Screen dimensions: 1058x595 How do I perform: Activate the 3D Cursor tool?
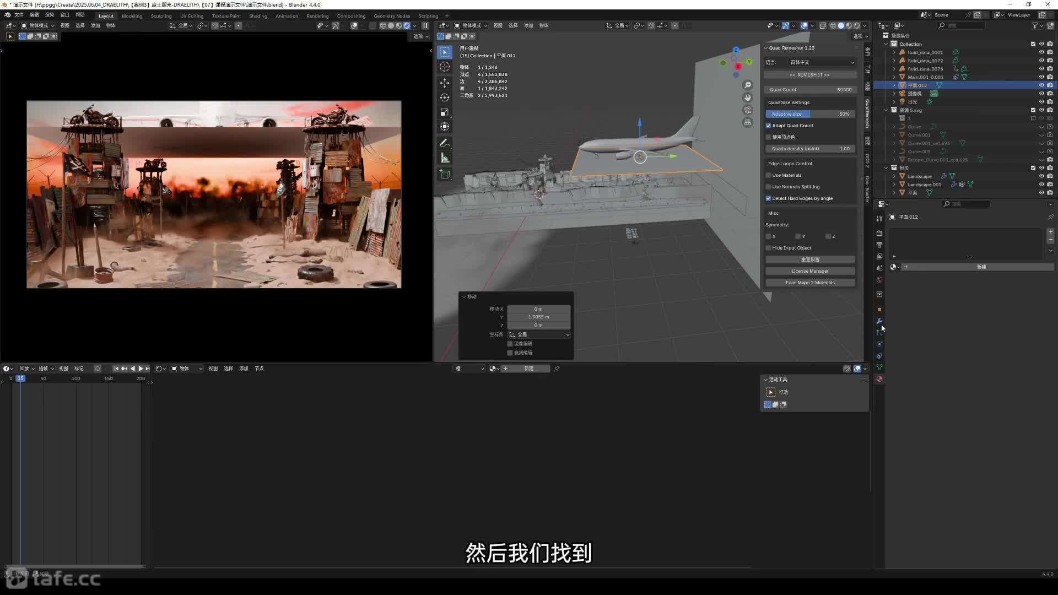pyautogui.click(x=445, y=67)
